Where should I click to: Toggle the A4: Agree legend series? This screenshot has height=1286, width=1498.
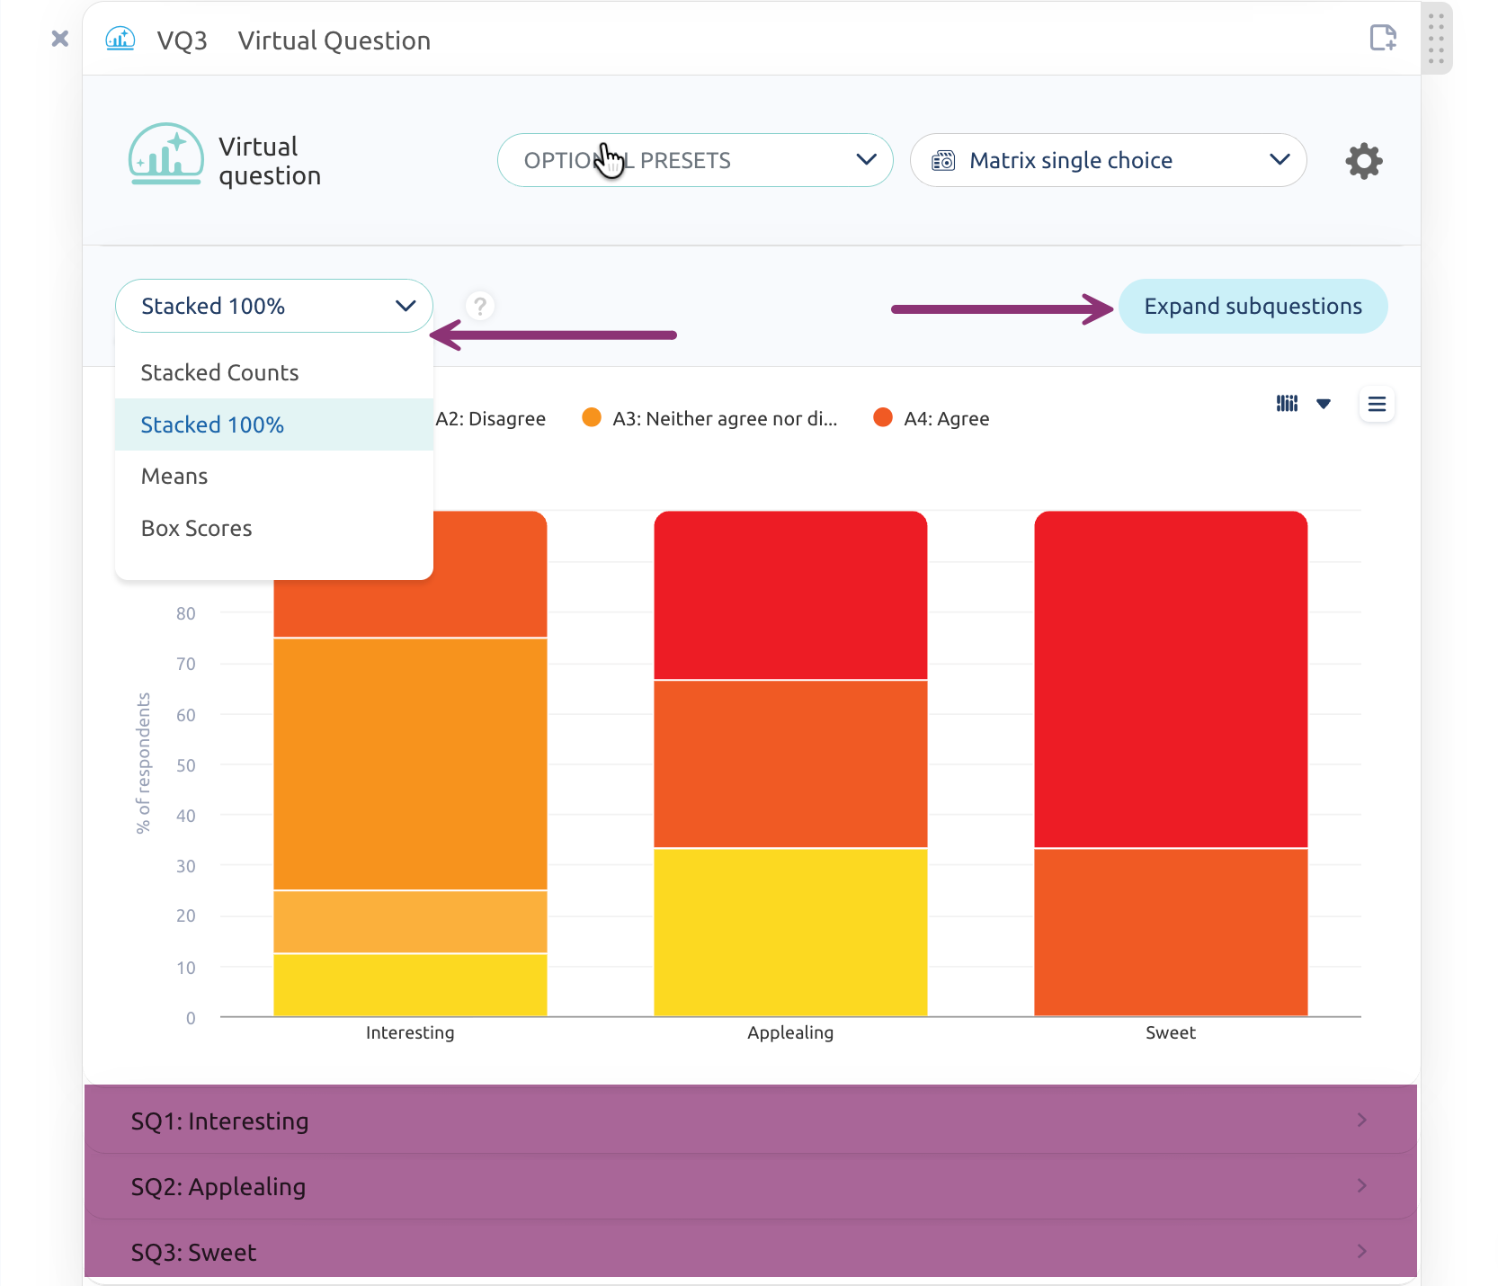[x=932, y=418]
